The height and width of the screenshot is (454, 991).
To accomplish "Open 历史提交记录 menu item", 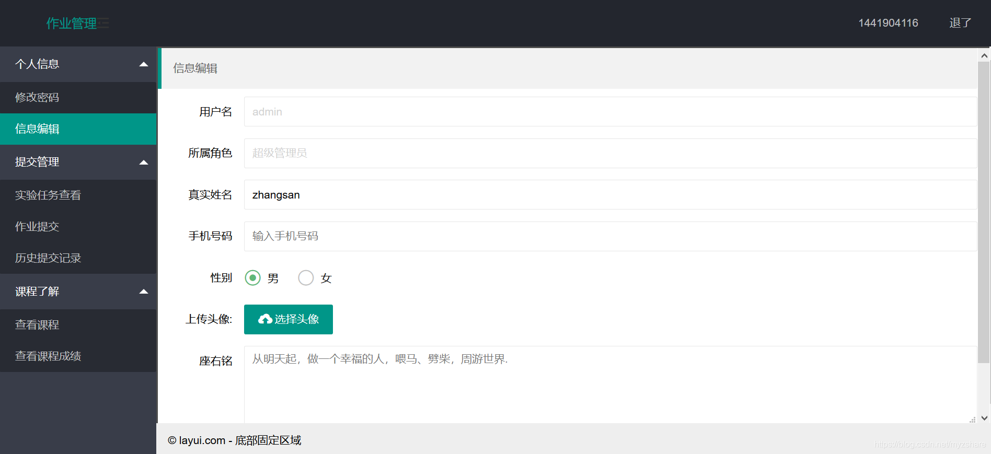I will pyautogui.click(x=78, y=258).
